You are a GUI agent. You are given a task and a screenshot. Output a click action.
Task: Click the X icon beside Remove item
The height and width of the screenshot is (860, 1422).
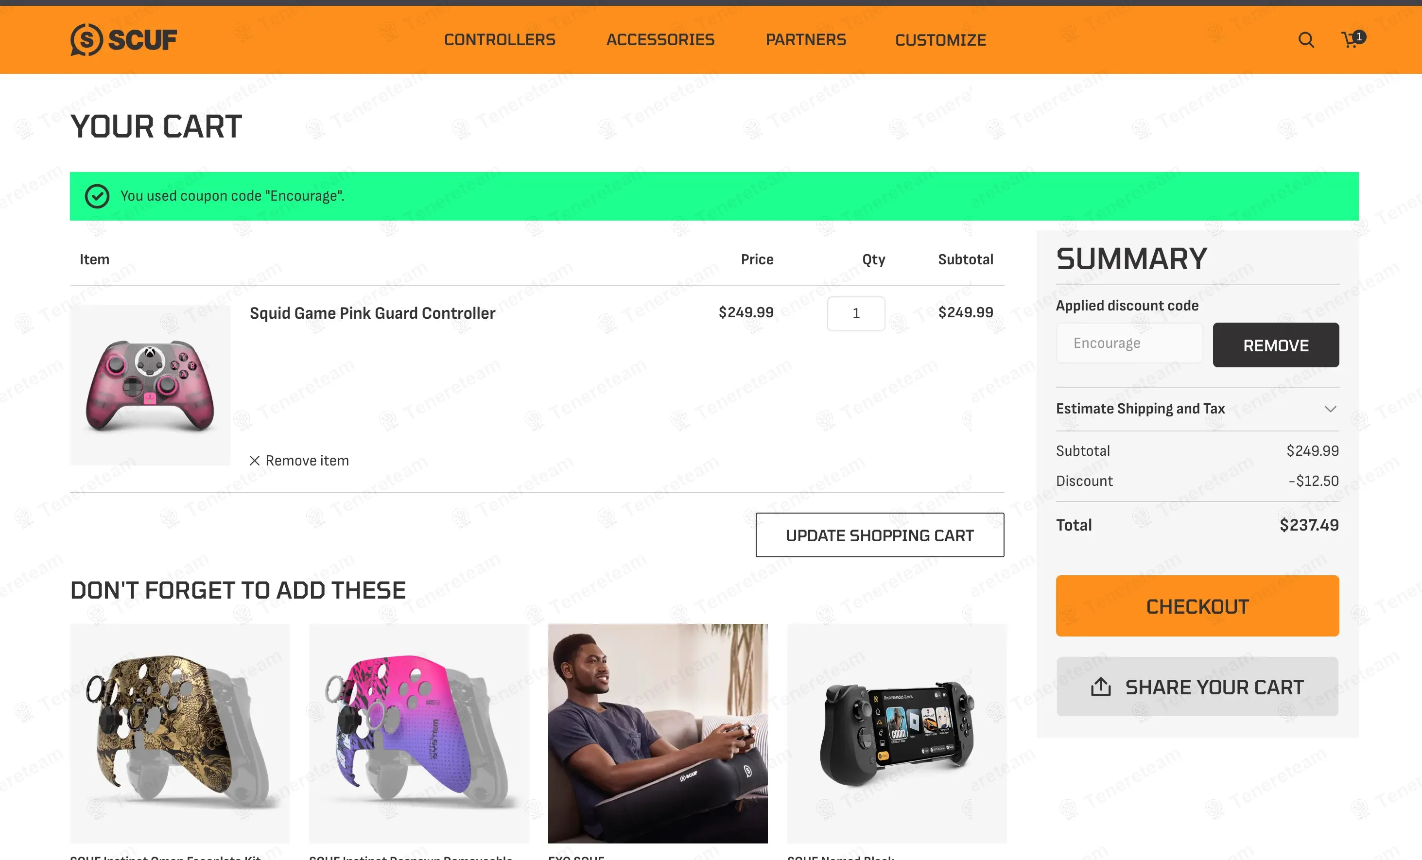(255, 460)
